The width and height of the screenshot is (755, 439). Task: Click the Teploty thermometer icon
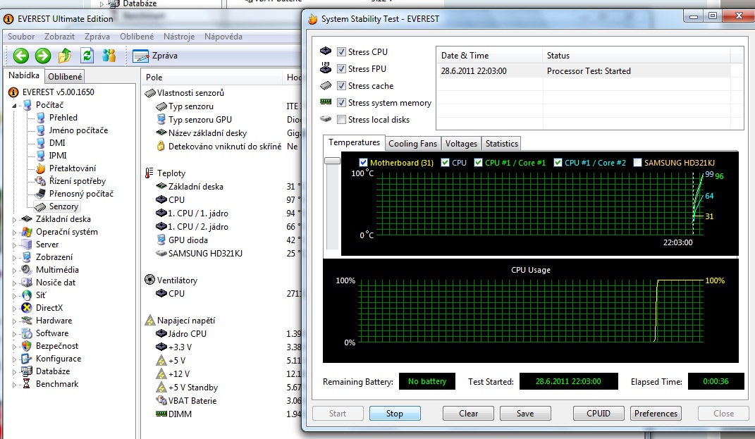tap(149, 173)
